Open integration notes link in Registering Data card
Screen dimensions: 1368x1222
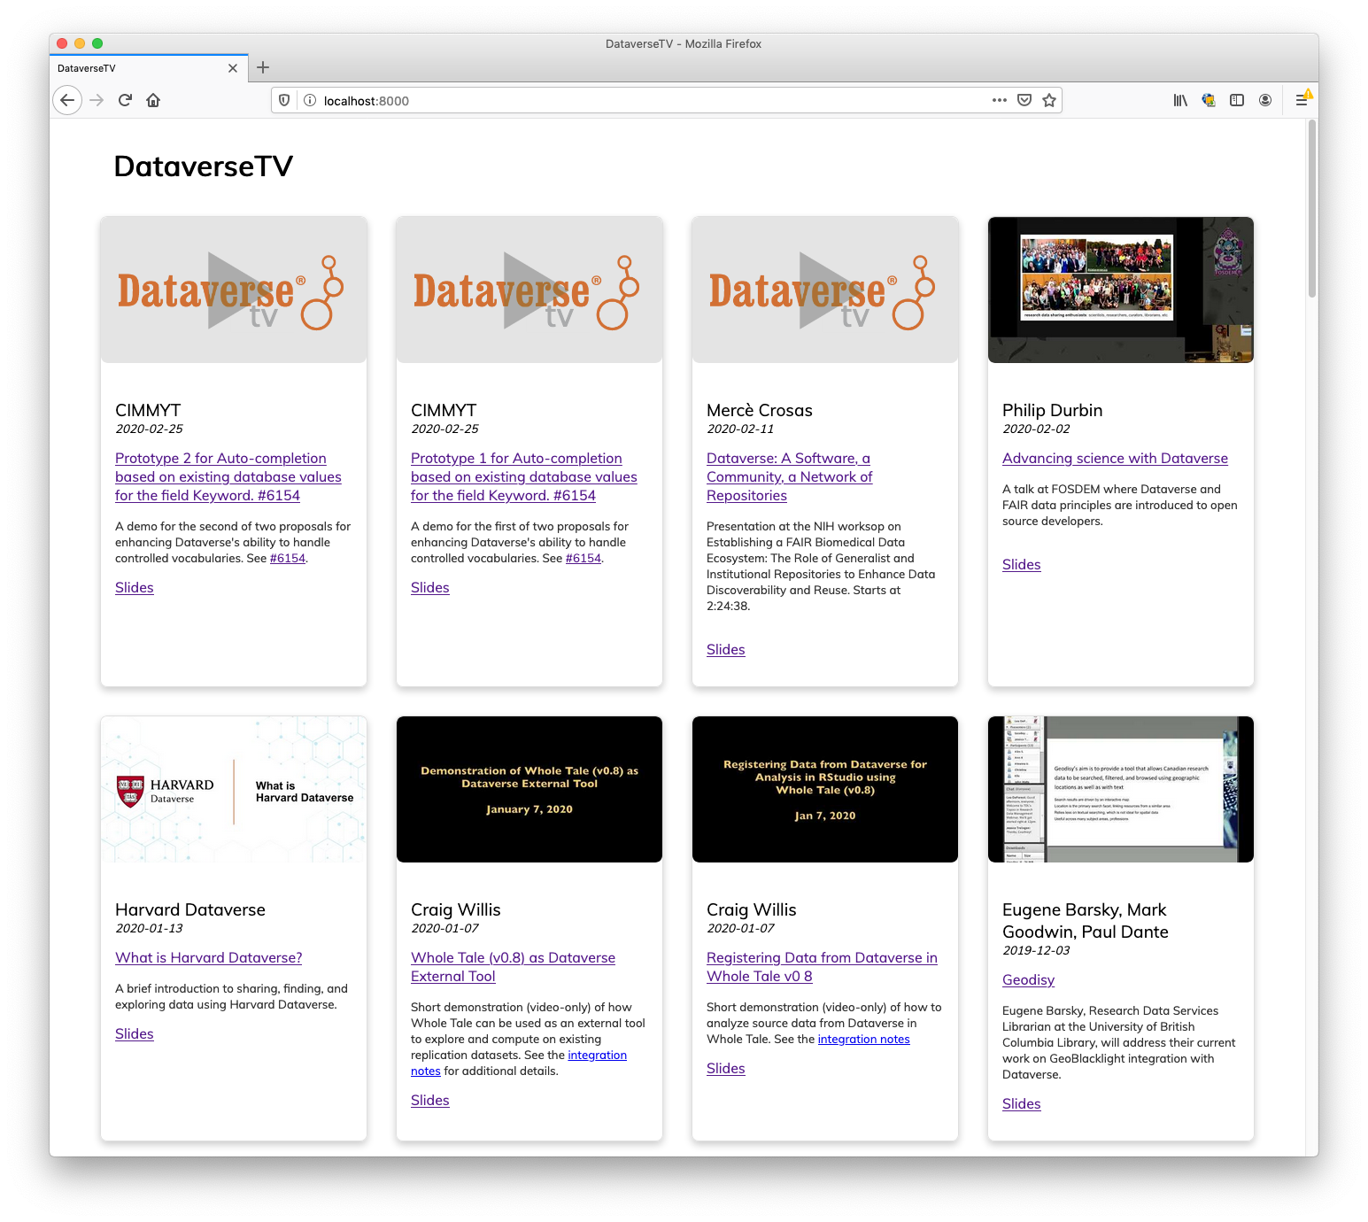(864, 1039)
